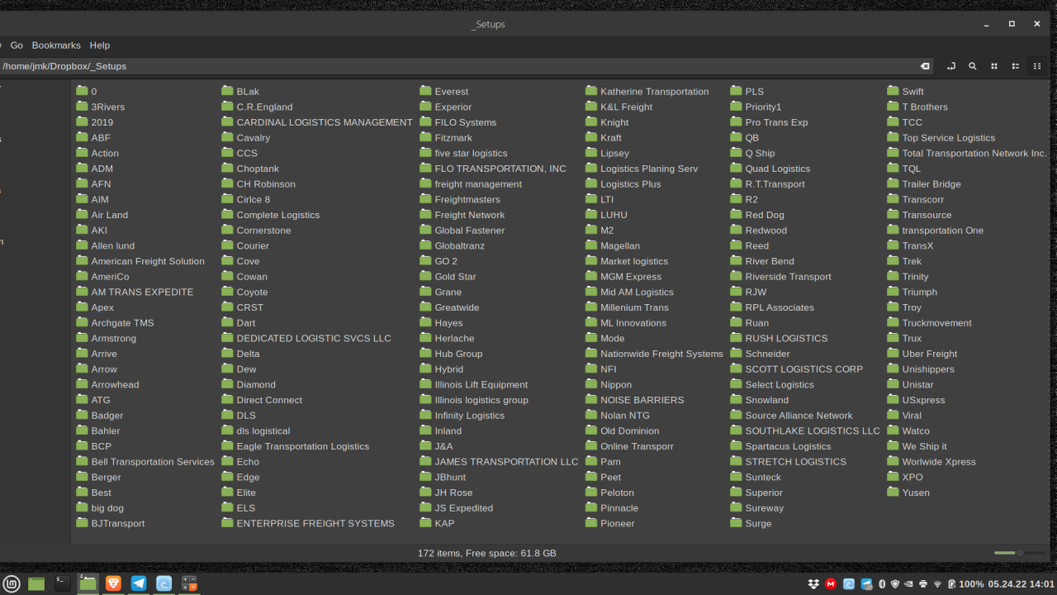Viewport: 1057px width, 595px height.
Task: Open Telegram from the taskbar
Action: point(139,583)
